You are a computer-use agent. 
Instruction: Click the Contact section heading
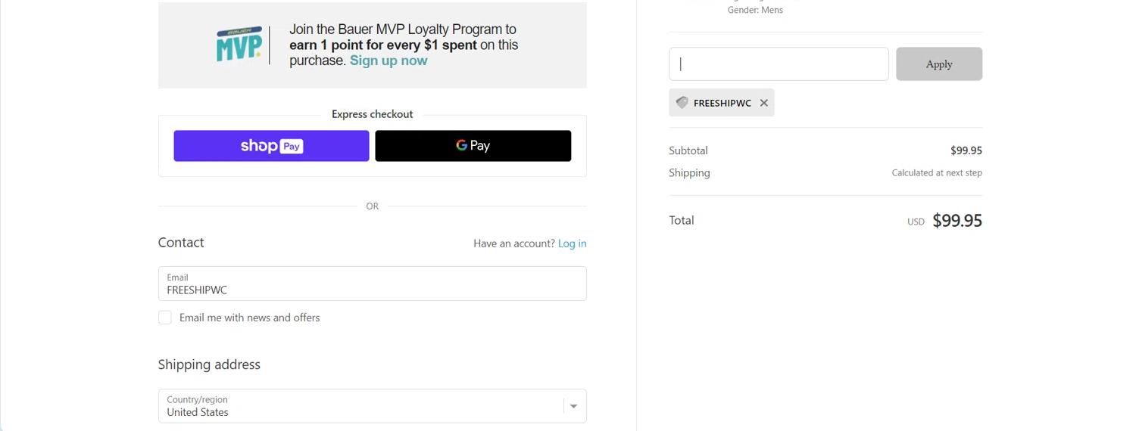[x=181, y=243]
